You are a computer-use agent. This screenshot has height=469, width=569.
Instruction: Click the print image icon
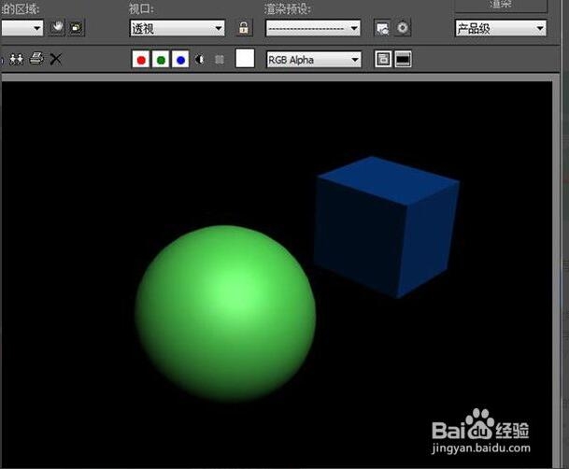click(36, 59)
